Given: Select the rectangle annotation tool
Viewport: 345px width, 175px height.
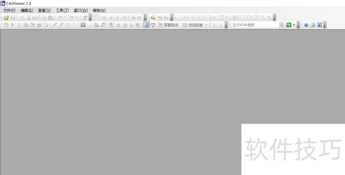Looking at the screenshot, I should click(x=68, y=25).
